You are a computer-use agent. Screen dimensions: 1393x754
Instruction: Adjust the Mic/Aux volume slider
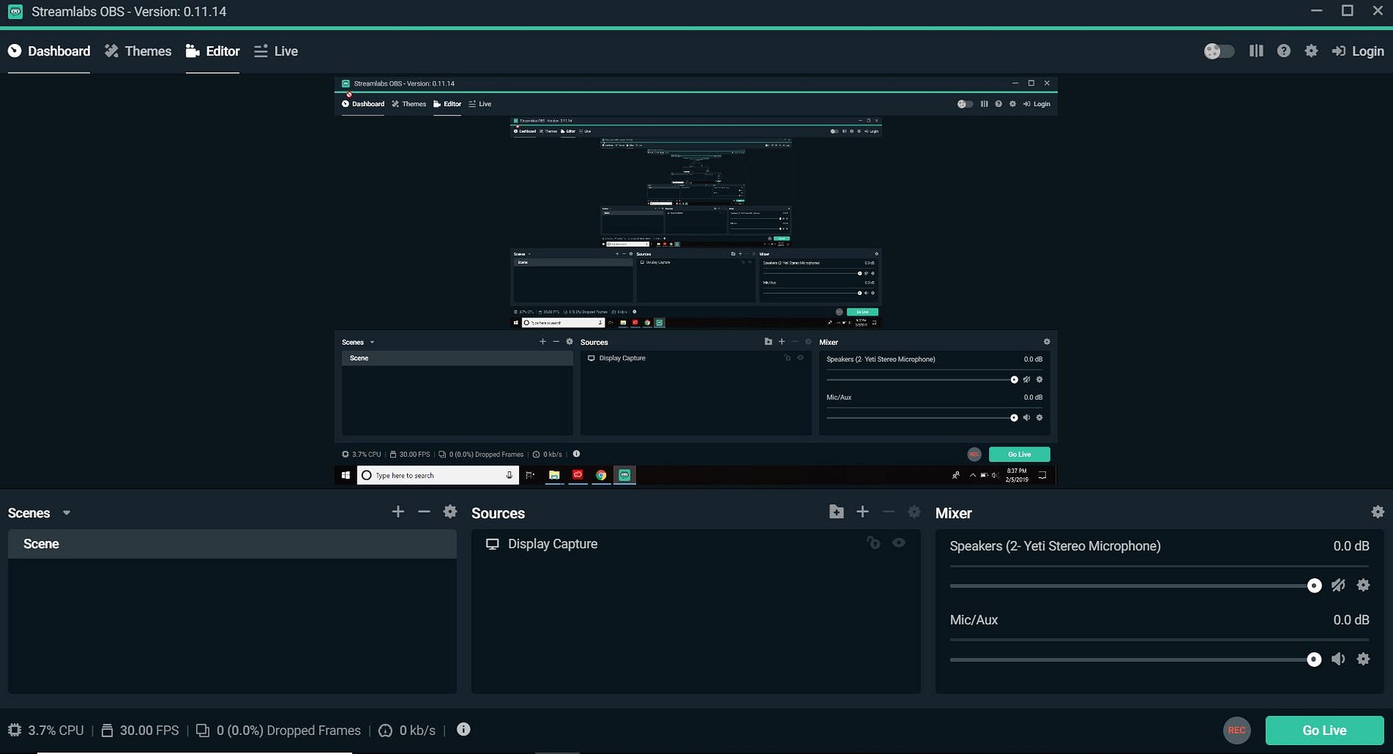(x=1135, y=659)
